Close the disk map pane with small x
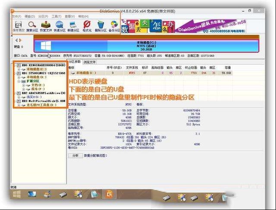The width and height of the screenshot is (276, 210). [12, 36]
